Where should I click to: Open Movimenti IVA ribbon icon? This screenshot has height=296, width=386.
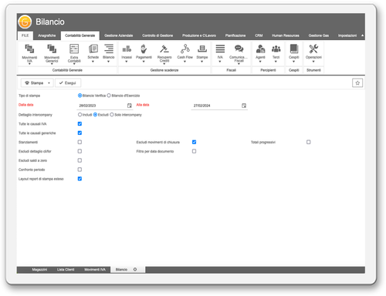pyautogui.click(x=29, y=49)
